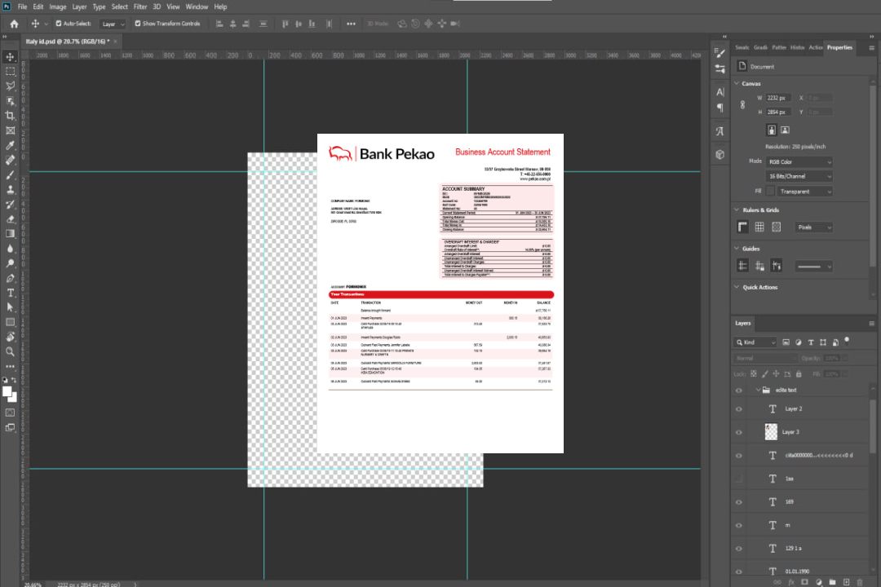Hide the edite text group
Image resolution: width=881 pixels, height=587 pixels.
click(x=739, y=391)
